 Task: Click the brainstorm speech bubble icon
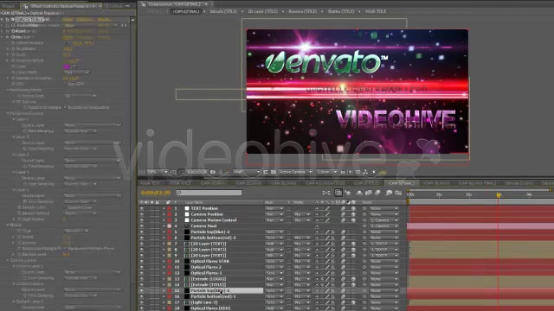pos(389,193)
